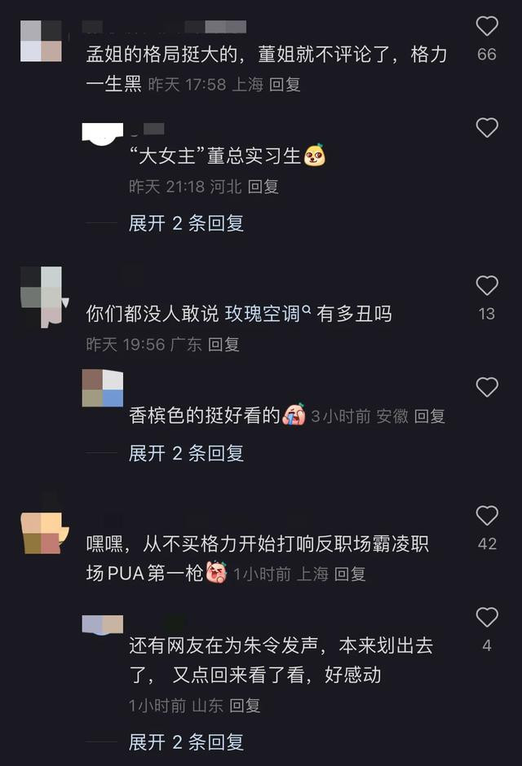The width and height of the screenshot is (522, 766).
Task: Open avatar of 玫瑰空调 commenter
Action: pyautogui.click(x=44, y=297)
